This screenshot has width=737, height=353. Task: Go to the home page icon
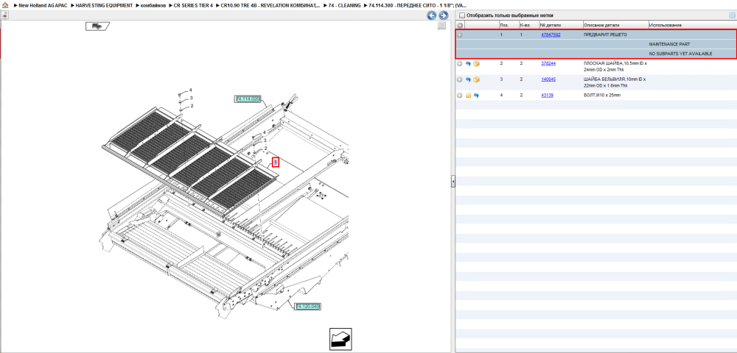[x=5, y=4]
